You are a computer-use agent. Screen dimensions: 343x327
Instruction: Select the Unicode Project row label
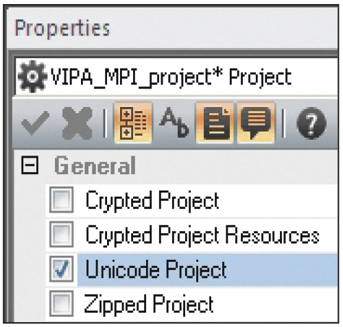156,269
